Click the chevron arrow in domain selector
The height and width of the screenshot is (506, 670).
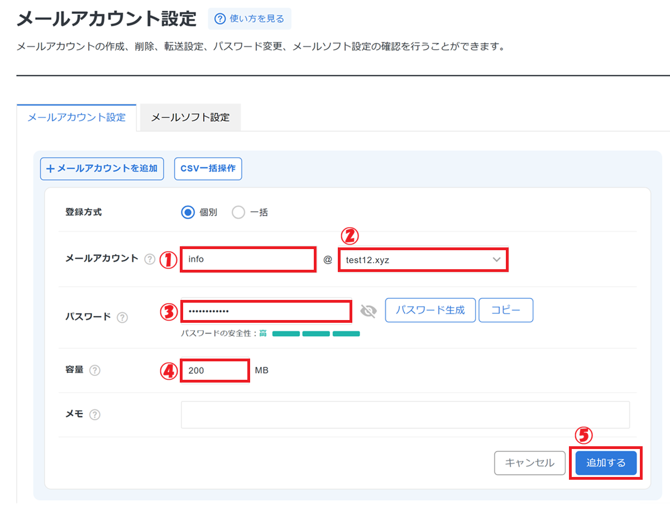click(496, 260)
